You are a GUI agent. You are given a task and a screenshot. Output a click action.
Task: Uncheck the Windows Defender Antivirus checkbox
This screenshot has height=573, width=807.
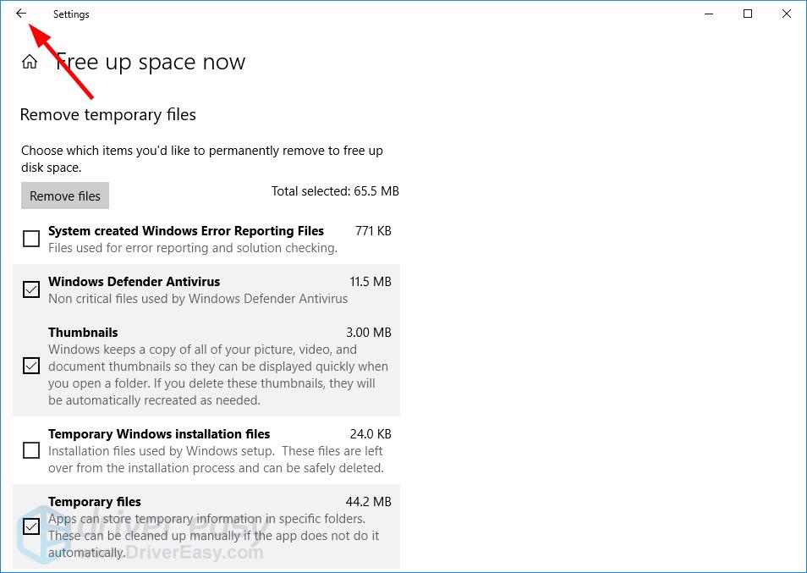pyautogui.click(x=31, y=289)
